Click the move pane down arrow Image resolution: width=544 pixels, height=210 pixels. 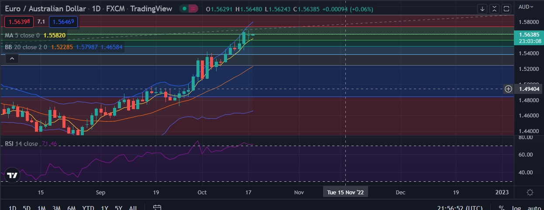(482, 9)
